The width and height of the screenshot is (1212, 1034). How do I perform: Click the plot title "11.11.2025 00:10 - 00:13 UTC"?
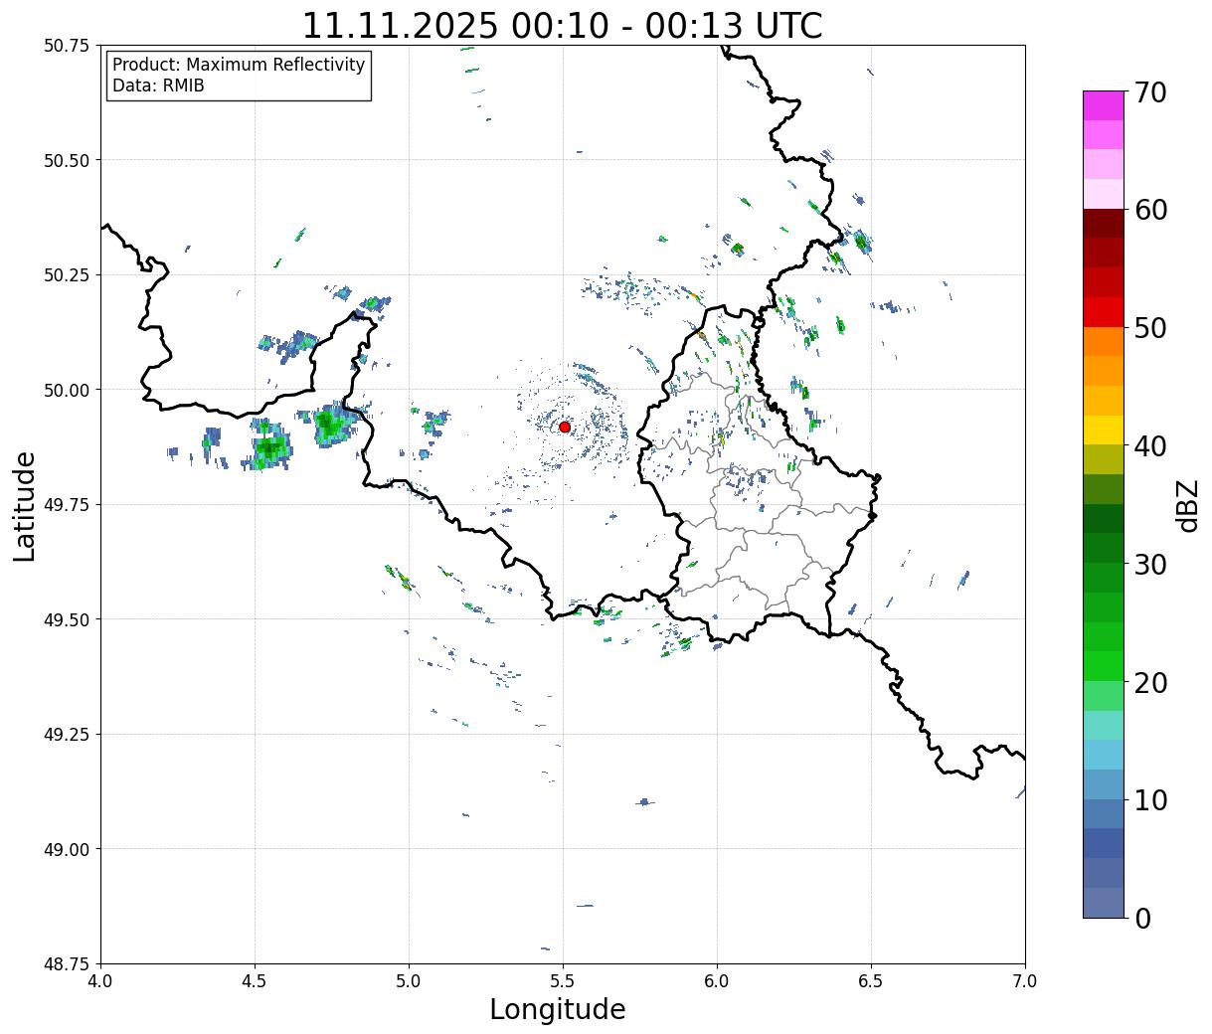pyautogui.click(x=563, y=25)
